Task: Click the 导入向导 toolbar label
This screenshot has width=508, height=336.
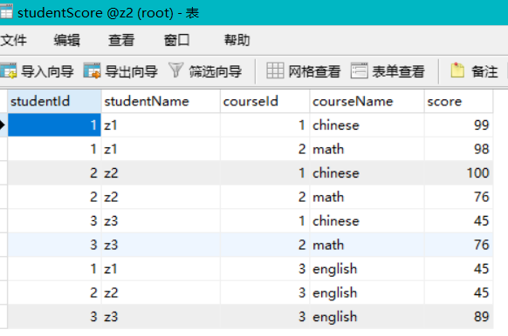Action: [47, 71]
